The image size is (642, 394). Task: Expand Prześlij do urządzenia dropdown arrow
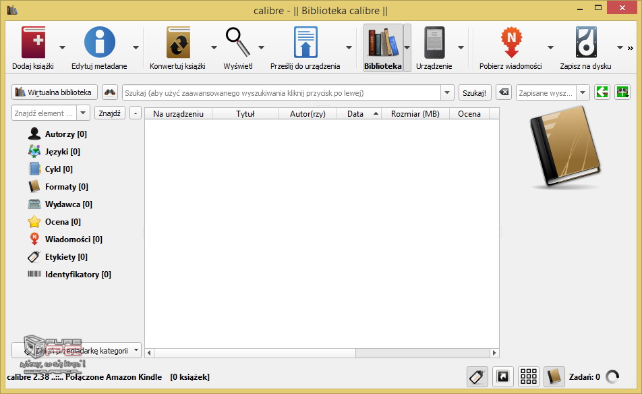pos(349,47)
